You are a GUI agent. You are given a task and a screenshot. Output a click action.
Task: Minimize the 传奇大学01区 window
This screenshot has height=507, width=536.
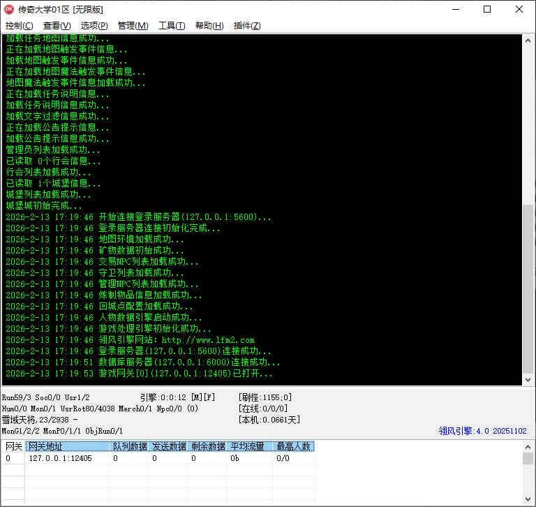point(456,9)
